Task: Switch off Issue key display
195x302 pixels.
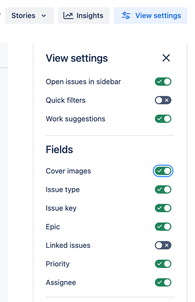Action: [163, 208]
